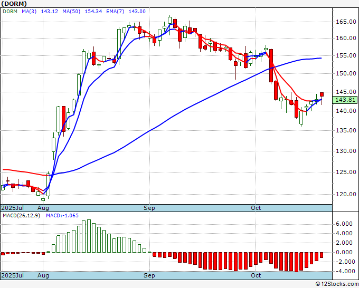Click the current price tag 143.81
359x288 pixels.
tap(345, 100)
